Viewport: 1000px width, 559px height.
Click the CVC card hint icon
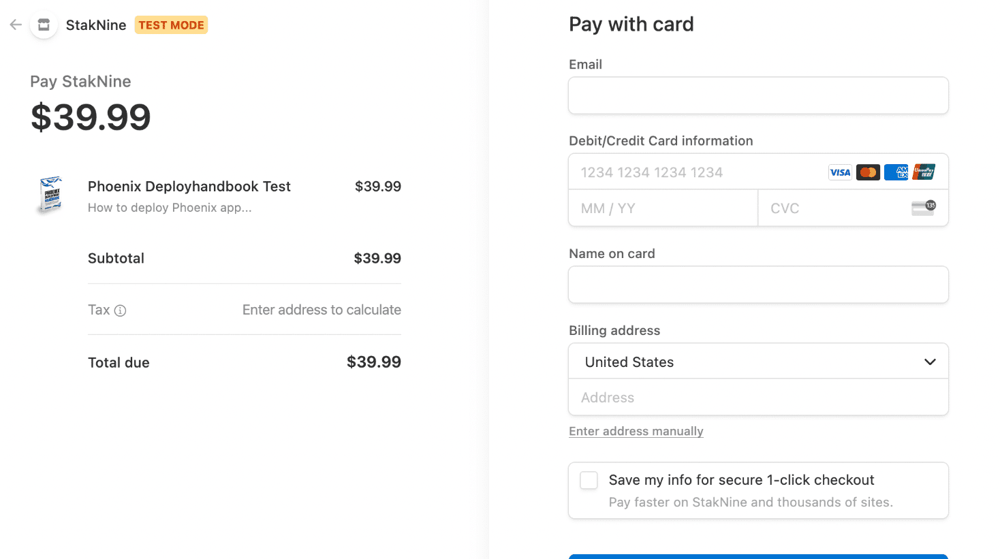point(924,208)
